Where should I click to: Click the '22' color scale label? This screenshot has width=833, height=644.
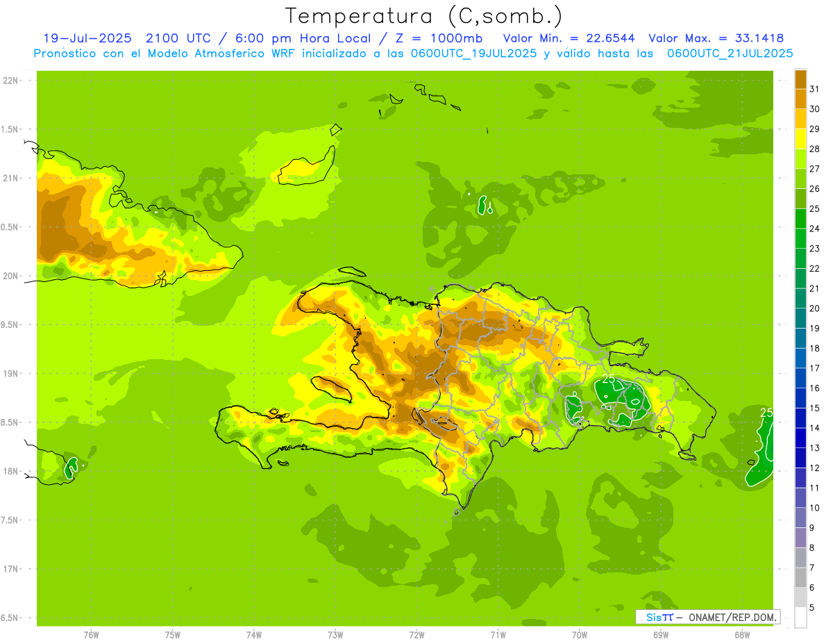point(815,268)
